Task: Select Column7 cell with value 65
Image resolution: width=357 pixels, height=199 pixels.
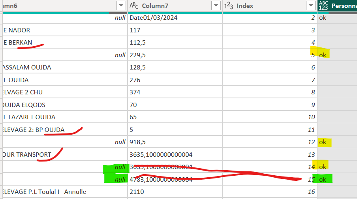Action: click(x=175, y=117)
